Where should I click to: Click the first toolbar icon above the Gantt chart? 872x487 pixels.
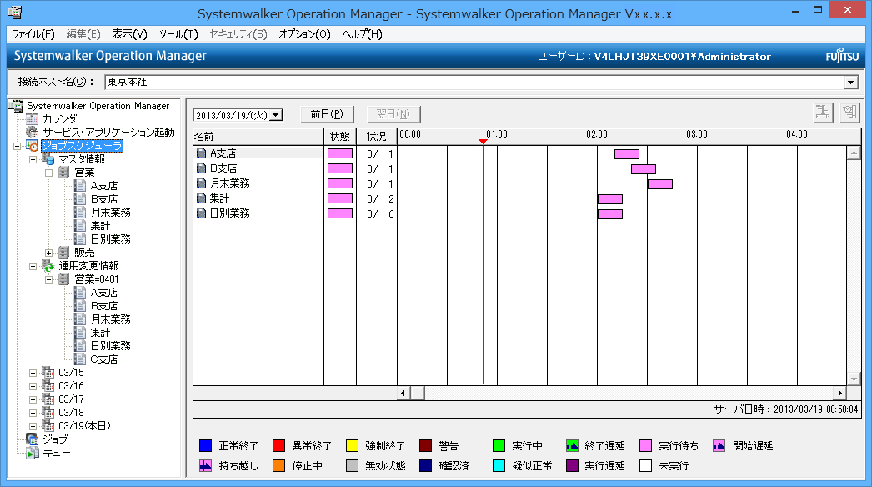click(823, 113)
